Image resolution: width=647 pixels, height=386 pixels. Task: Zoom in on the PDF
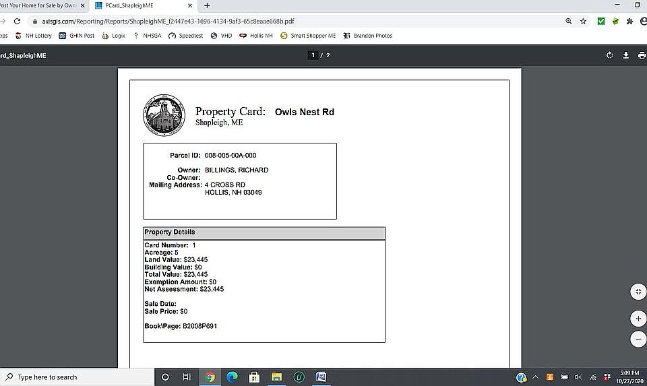click(638, 319)
